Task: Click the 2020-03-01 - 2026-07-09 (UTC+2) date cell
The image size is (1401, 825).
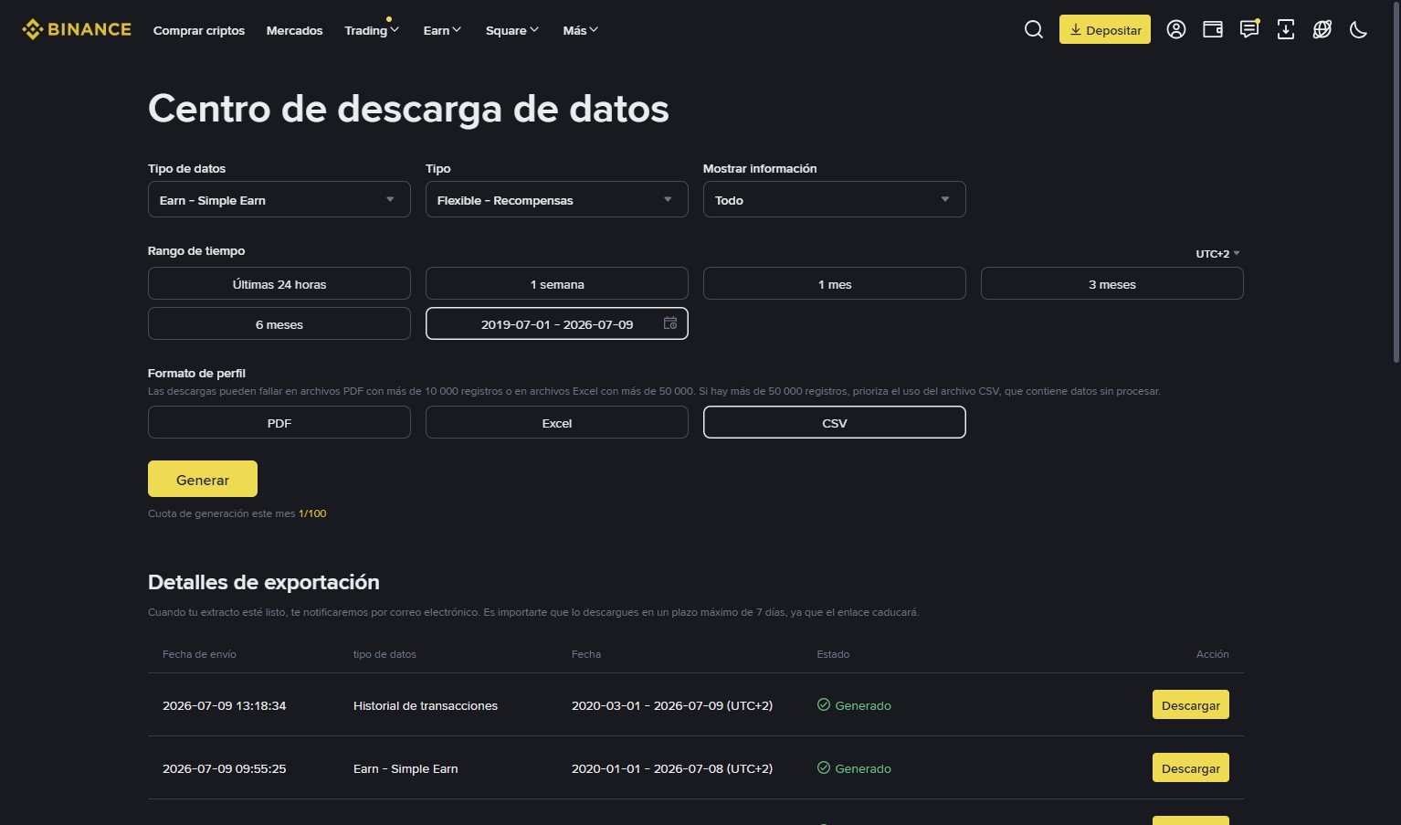Action: pos(672,705)
